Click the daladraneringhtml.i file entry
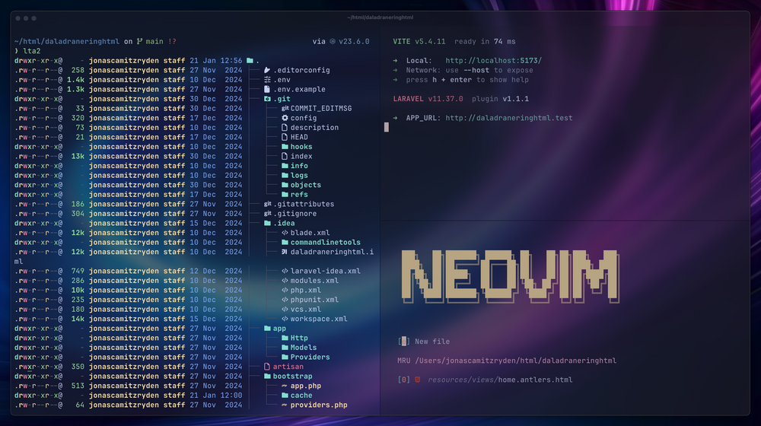Viewport: 761px width, 426px height. click(332, 252)
